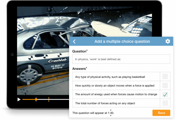Play the crash test video
The height and width of the screenshot is (120, 176).
click(x=19, y=99)
